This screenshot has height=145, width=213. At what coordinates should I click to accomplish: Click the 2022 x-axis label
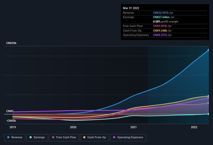tap(194, 127)
